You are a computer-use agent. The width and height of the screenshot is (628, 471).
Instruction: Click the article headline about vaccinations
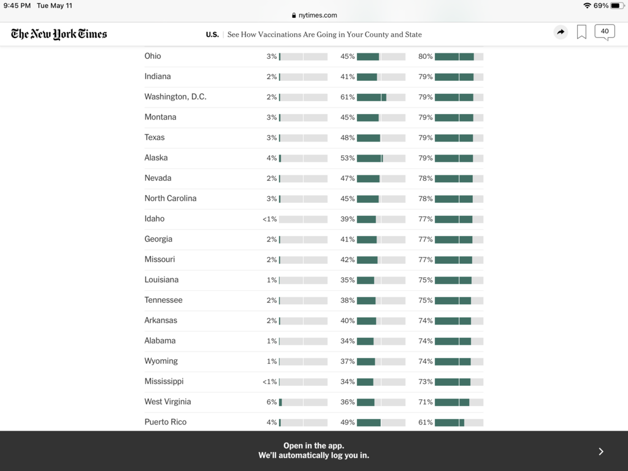click(x=324, y=34)
